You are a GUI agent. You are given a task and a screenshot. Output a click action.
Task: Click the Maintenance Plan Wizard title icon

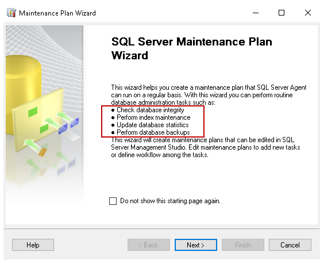tap(11, 13)
